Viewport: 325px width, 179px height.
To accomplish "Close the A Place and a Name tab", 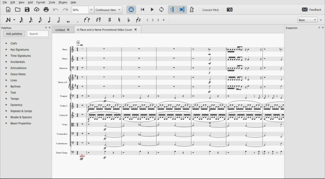I will click(136, 30).
